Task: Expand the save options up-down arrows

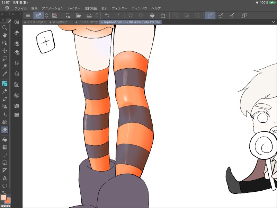Action: tap(97, 15)
